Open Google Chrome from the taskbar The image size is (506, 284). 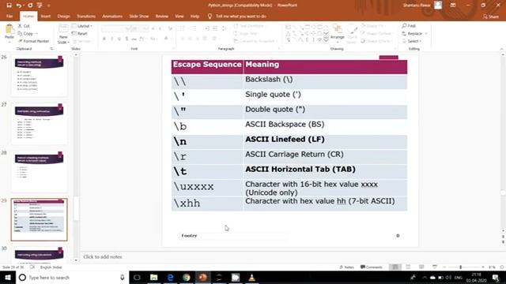click(187, 277)
